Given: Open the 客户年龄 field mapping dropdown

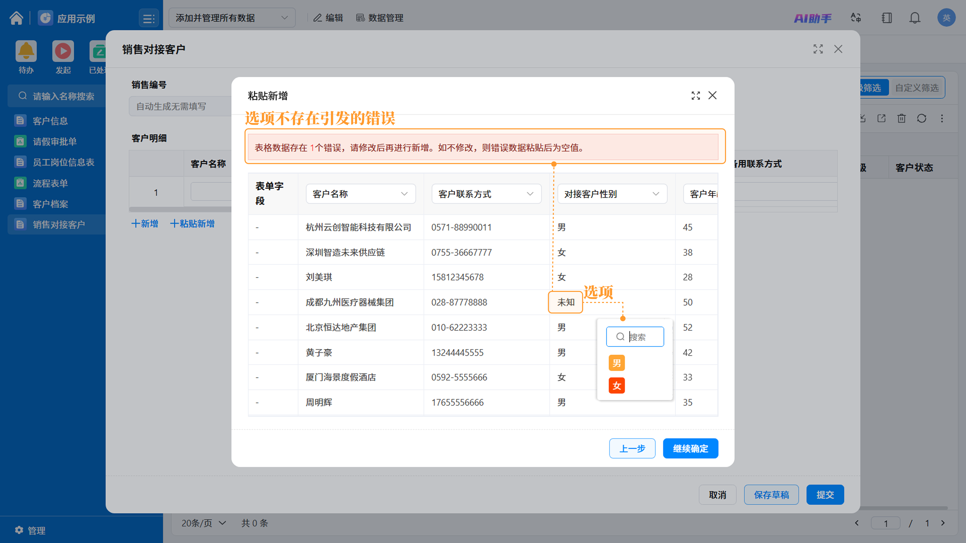Looking at the screenshot, I should click(701, 194).
